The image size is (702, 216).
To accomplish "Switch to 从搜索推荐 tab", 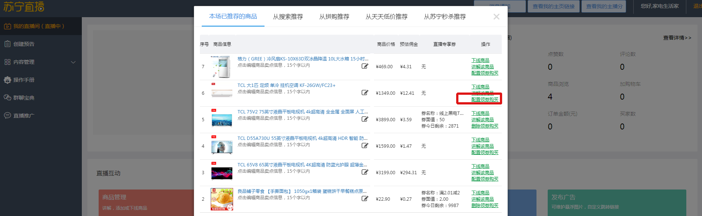I will point(288,17).
